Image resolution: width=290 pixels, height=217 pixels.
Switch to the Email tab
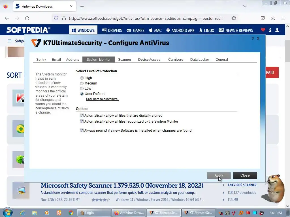(x=56, y=60)
